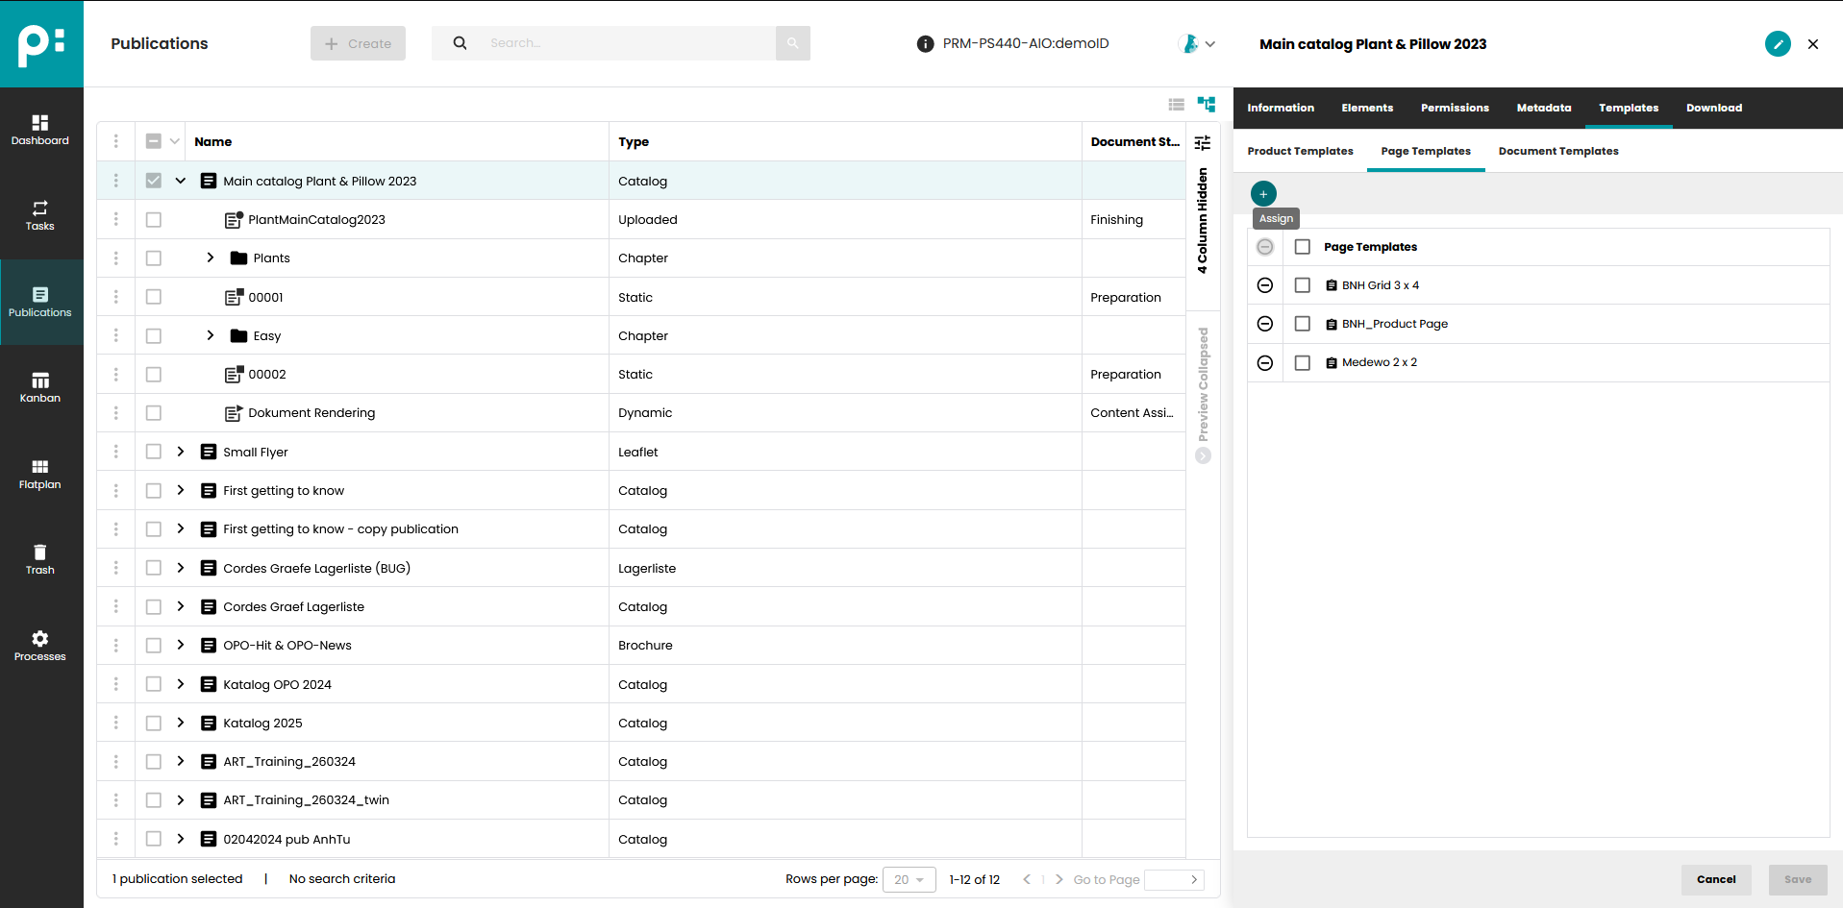The height and width of the screenshot is (908, 1843).
Task: Open the Metadata tab
Action: tap(1543, 108)
